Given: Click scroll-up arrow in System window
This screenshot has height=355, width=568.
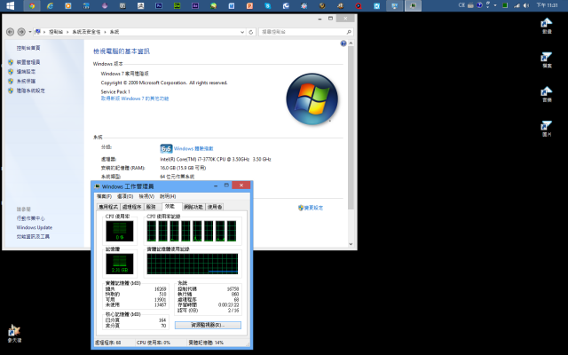Looking at the screenshot, I should [351, 43].
